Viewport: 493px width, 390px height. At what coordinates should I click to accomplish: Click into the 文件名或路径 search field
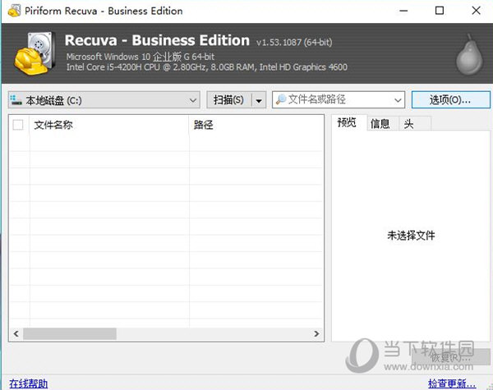[339, 99]
